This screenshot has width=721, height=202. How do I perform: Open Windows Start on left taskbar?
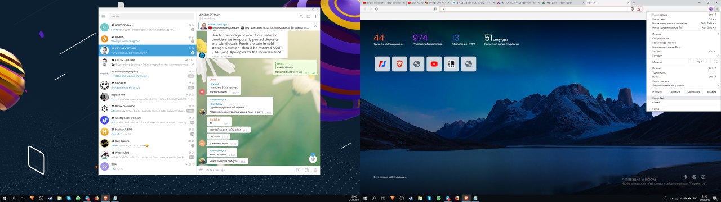pos(4,198)
